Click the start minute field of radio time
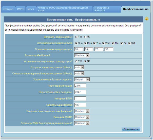 coord(88,49)
